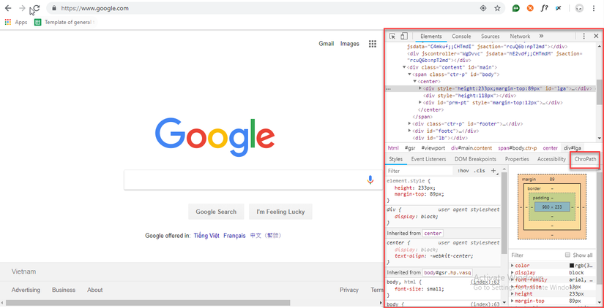Switch language to Français
Viewport: 604px width, 308px height.
coord(234,236)
